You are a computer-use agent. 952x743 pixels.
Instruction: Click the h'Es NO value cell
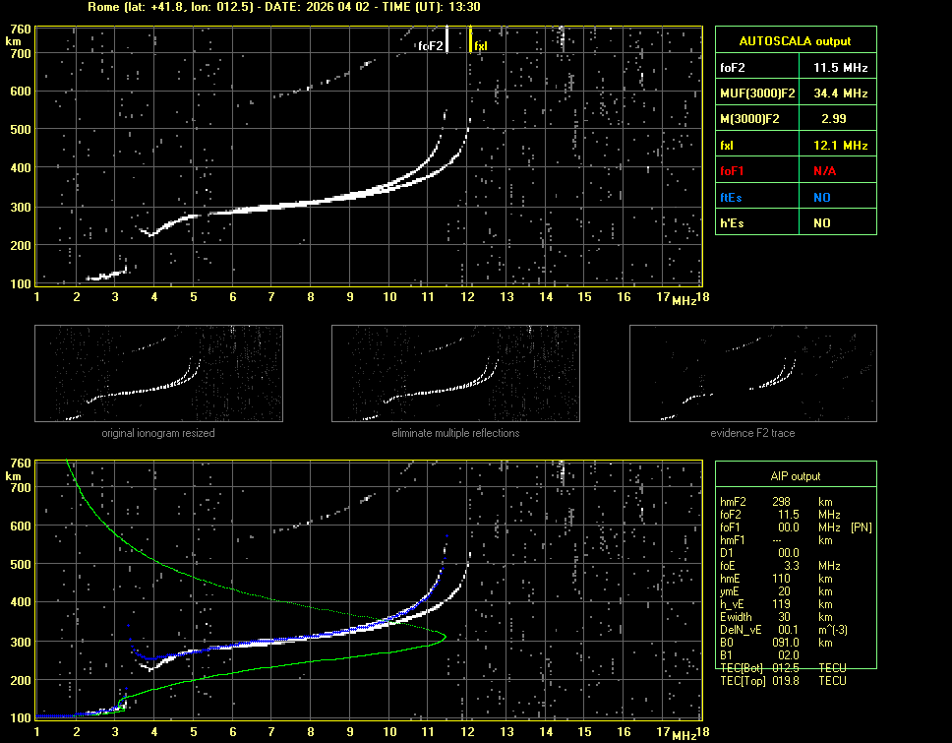(x=822, y=223)
